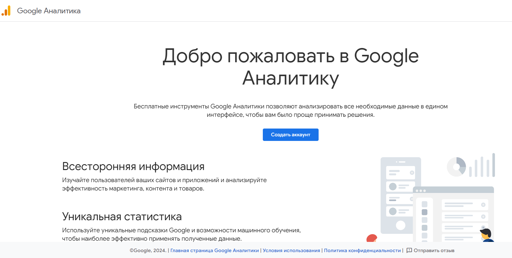The image size is (512, 258).
Task: Click the "Создать аккаунт" button
Action: coord(290,135)
